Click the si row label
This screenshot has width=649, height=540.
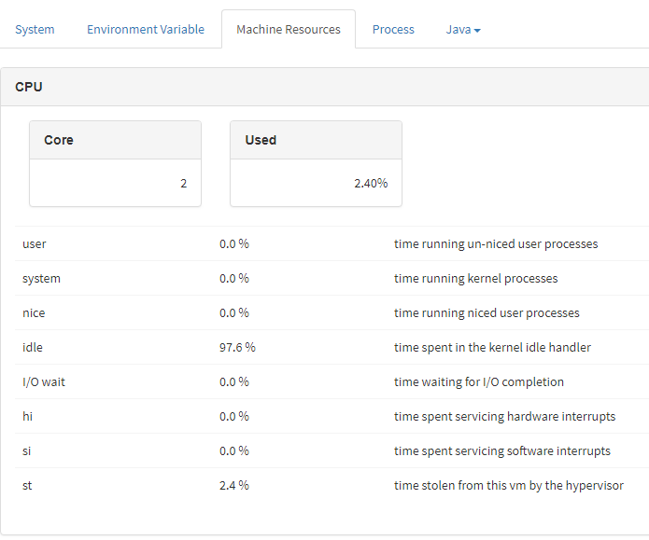click(28, 450)
